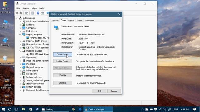Select DVD/CD-ROM drives row
The image size is (200, 112).
(35, 41)
